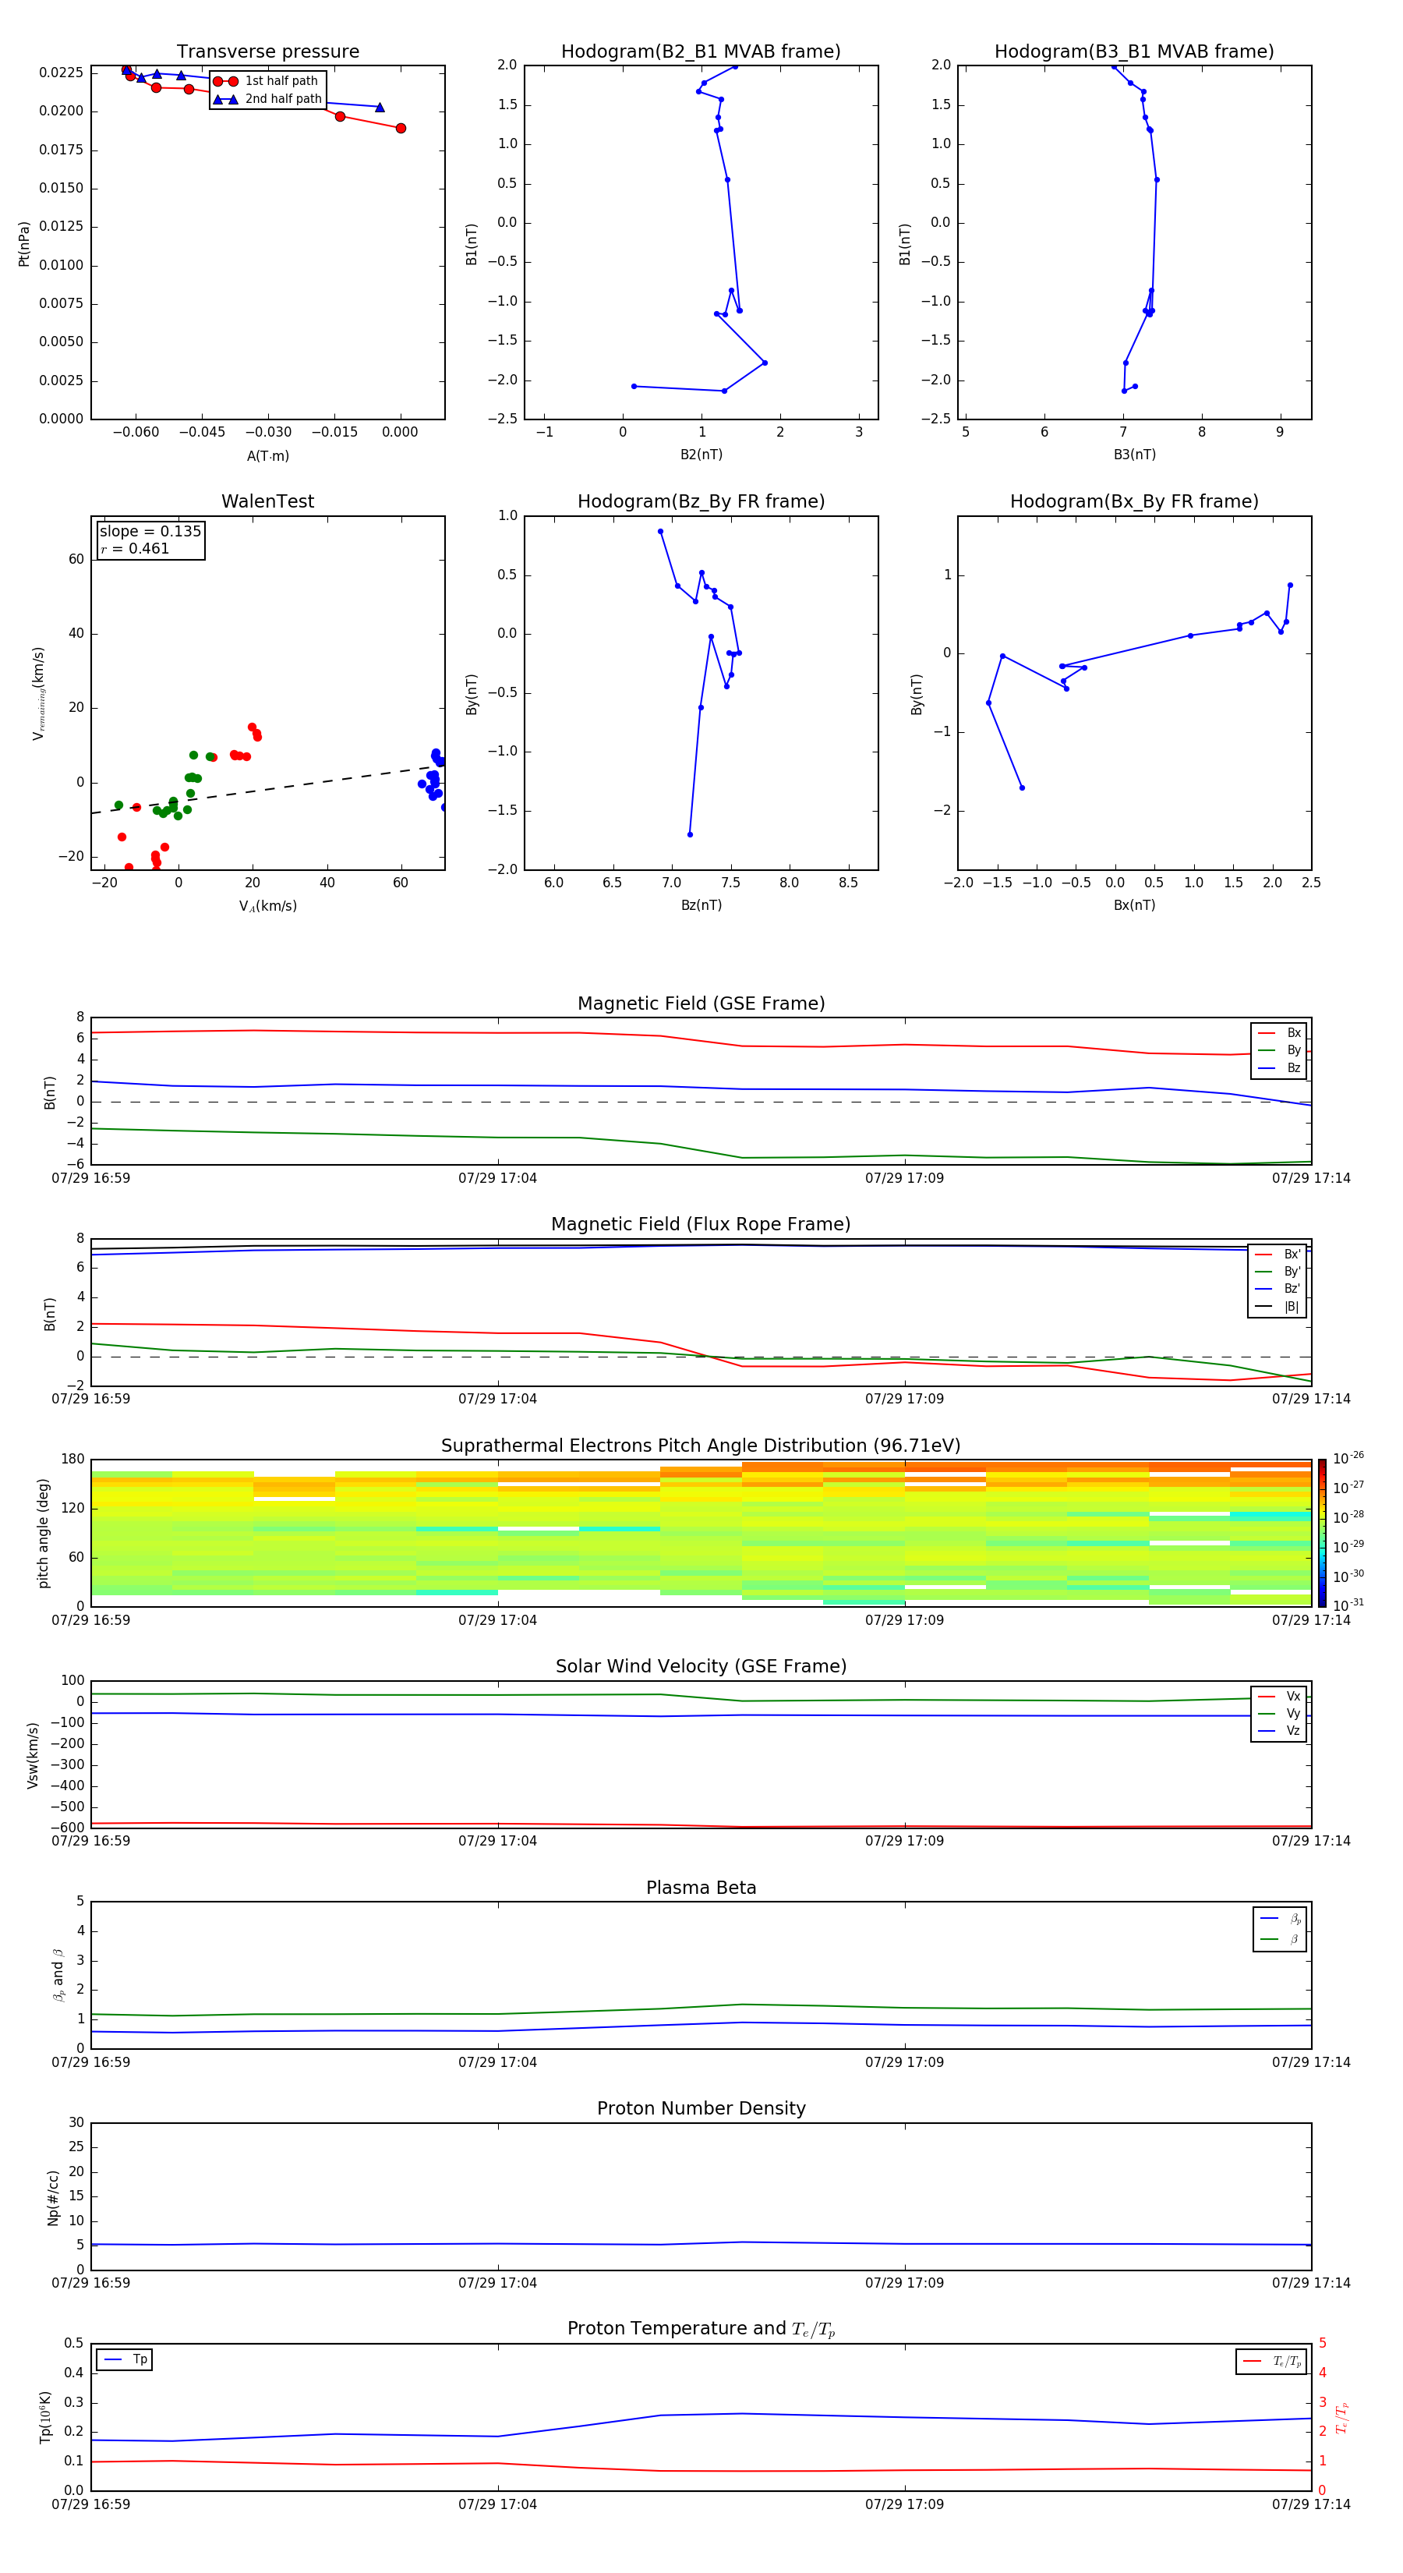Click the Suprathermal Electrons Pitch Angle Distribution title

point(701,1446)
